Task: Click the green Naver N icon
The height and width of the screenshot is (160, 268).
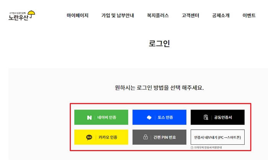Action: [89, 118]
